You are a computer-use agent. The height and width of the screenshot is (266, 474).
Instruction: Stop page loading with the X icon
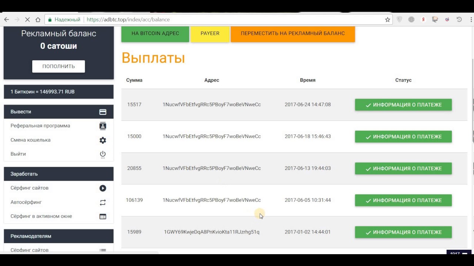(x=27, y=20)
